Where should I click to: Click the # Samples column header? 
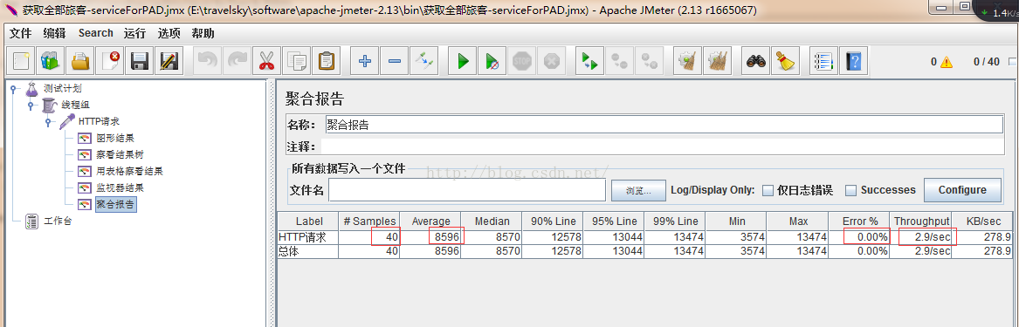coord(369,221)
